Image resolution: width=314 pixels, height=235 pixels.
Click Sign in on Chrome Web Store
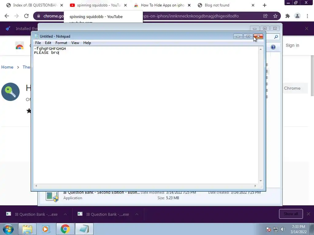point(292,45)
